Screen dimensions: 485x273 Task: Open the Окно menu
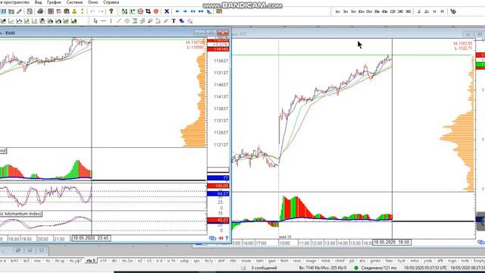(92, 2)
